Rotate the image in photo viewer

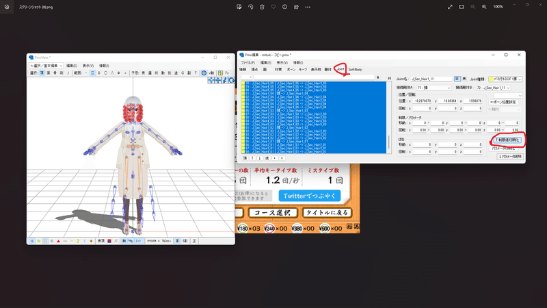[250, 7]
